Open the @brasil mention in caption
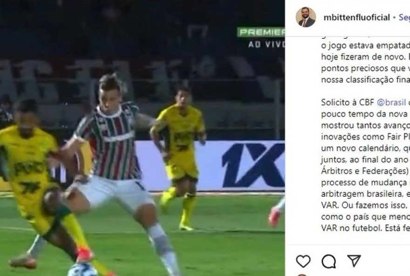 click(x=391, y=102)
